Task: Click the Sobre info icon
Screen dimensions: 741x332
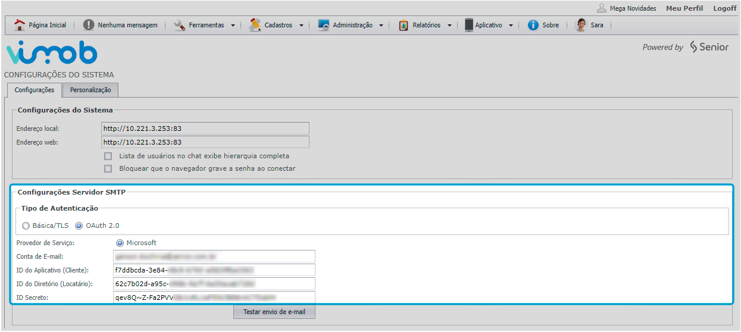Action: (x=533, y=25)
